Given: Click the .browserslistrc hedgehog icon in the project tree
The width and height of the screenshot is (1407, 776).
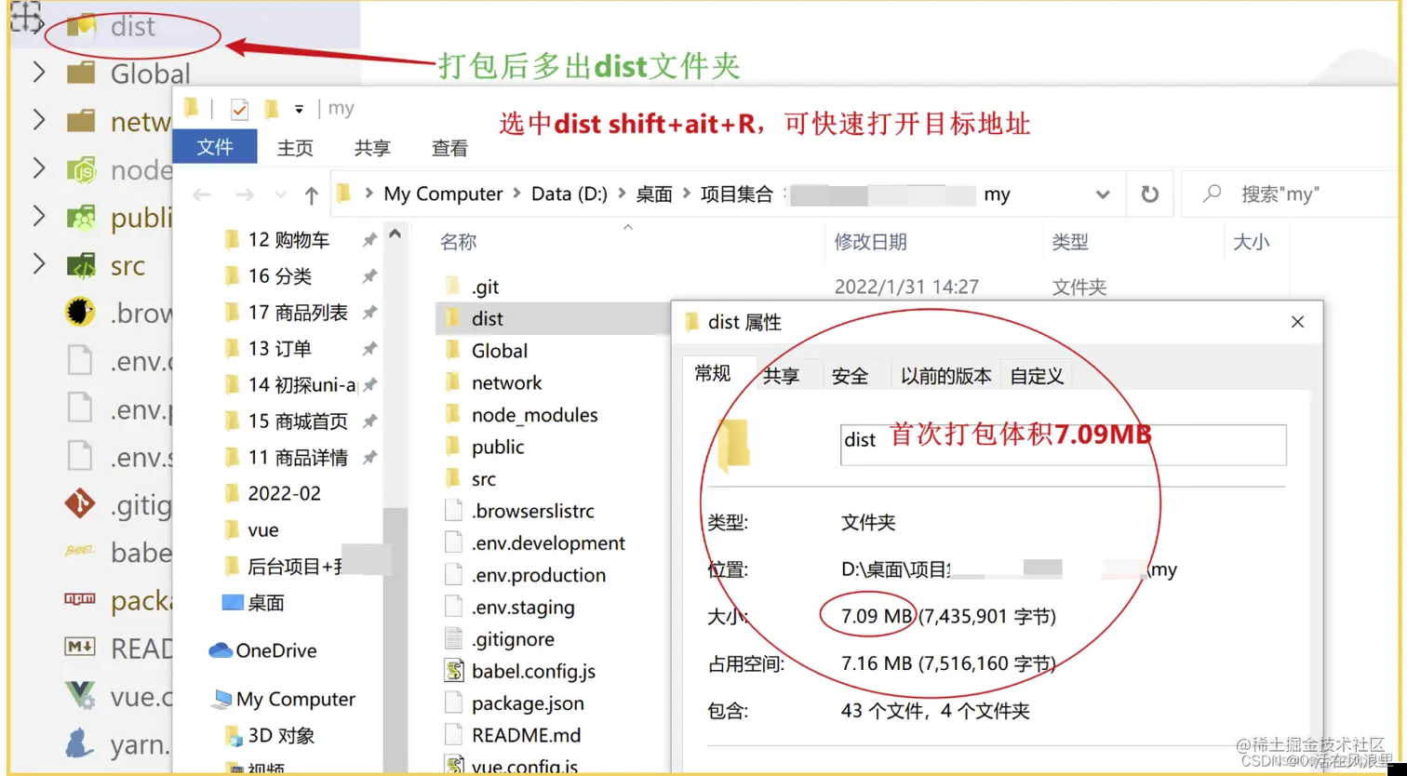Looking at the screenshot, I should (x=81, y=313).
